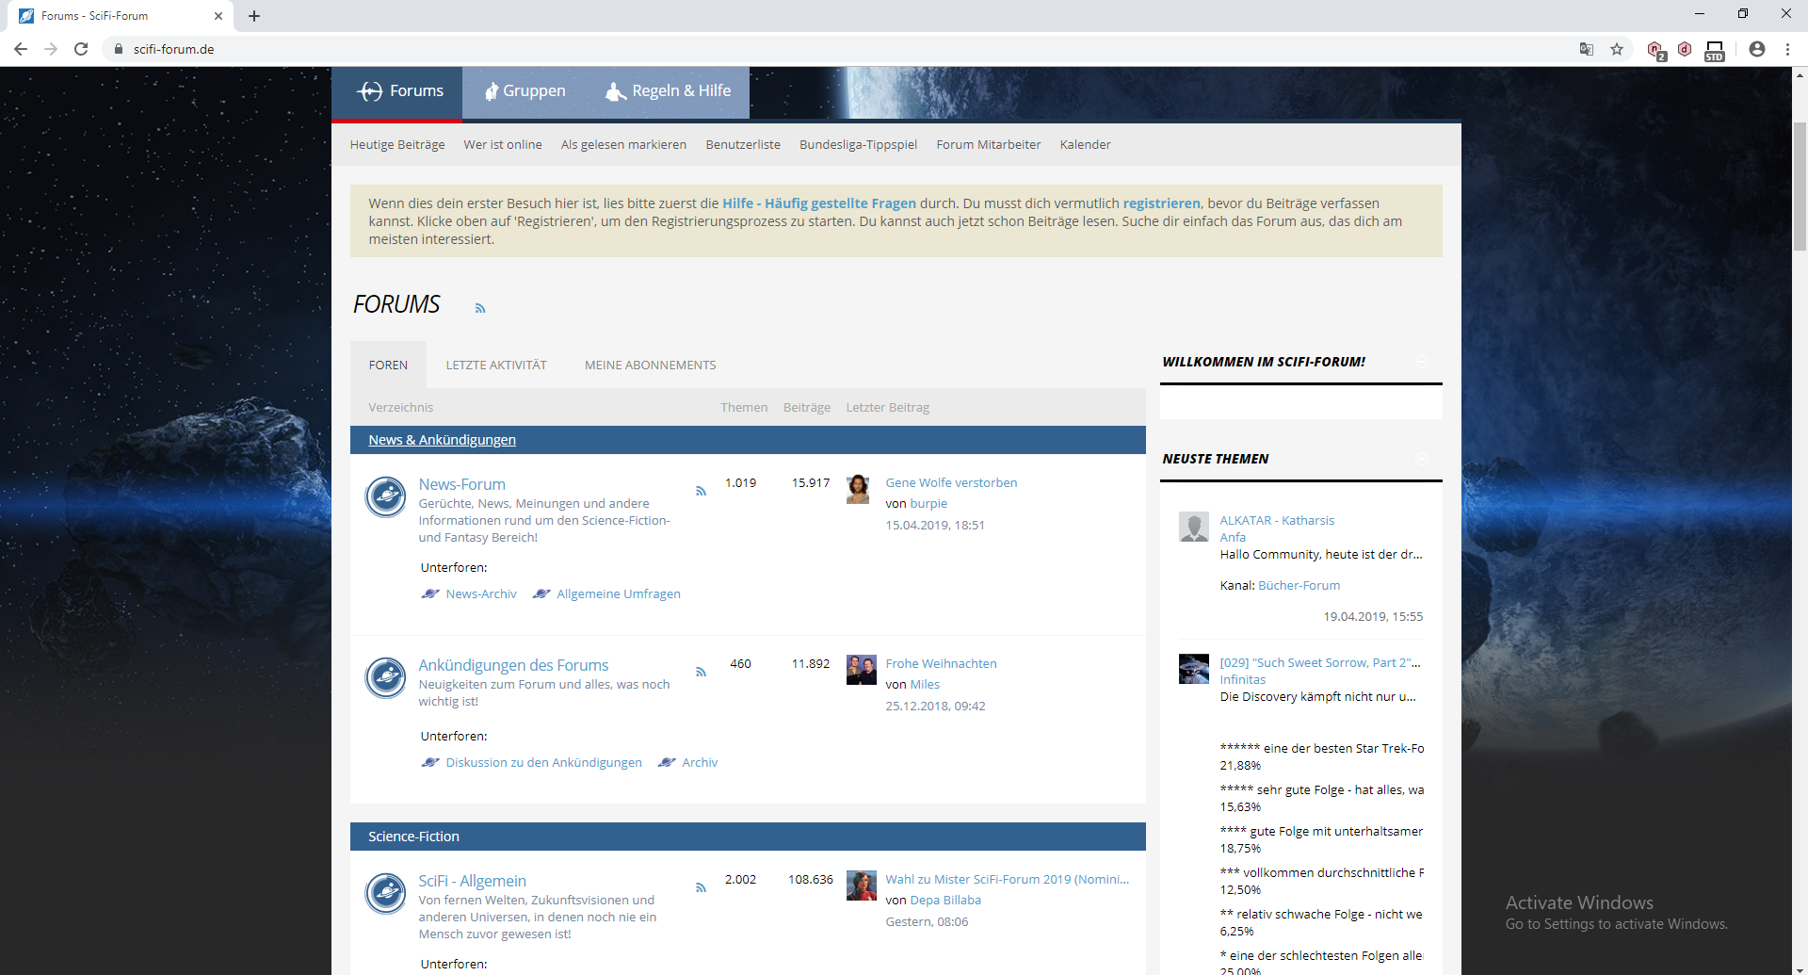Open the Google Translate icon in the address bar

[x=1587, y=49]
